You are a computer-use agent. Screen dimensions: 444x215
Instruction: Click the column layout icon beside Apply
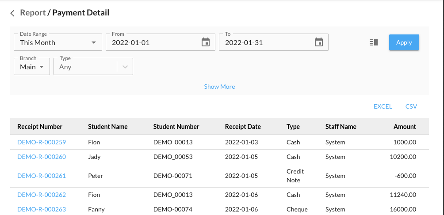pyautogui.click(x=374, y=42)
